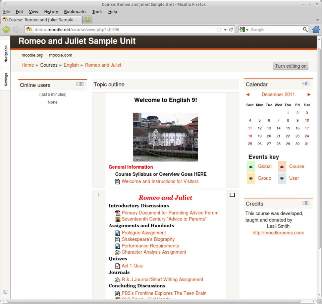Open Welcome and Instructions for Visitors link

point(160,181)
